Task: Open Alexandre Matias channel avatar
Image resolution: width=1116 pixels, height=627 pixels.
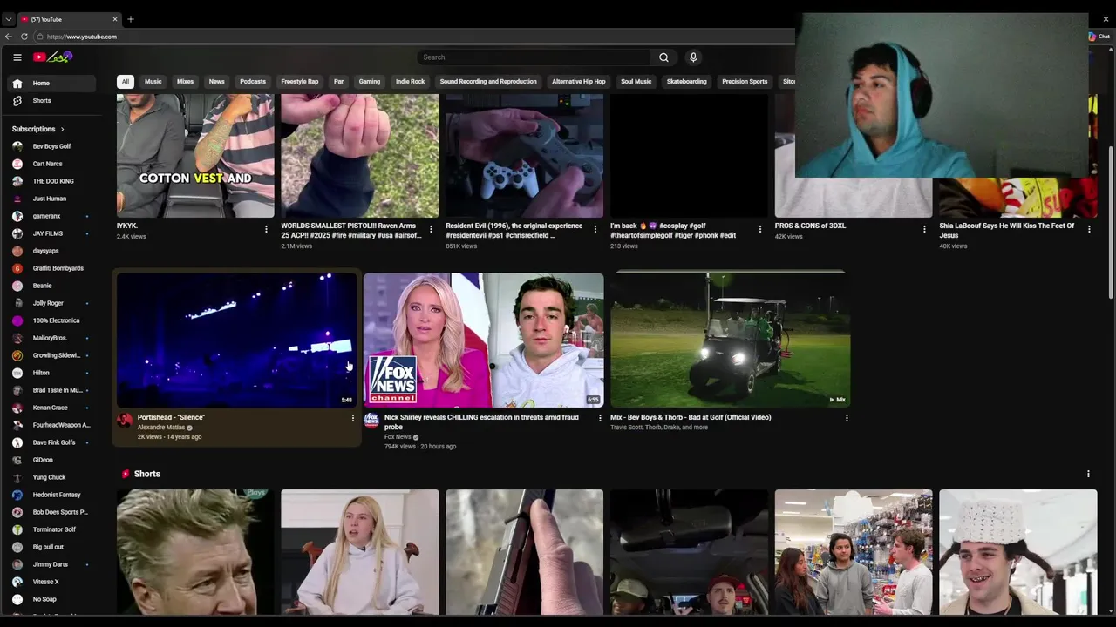Action: point(125,421)
